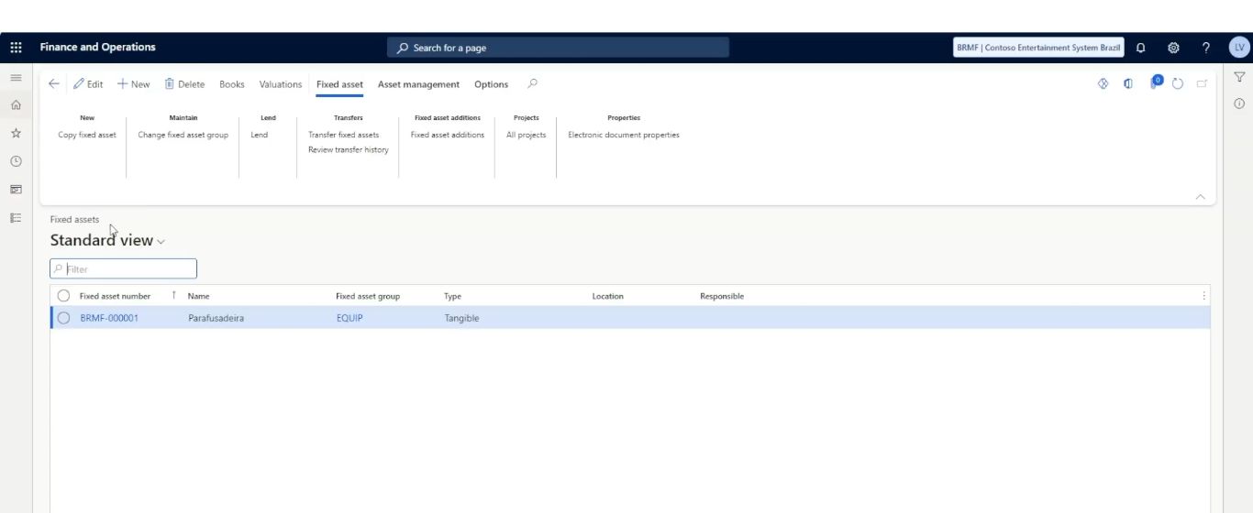Click Finance and Operations title
Viewport: 1253px width, 513px height.
97,47
